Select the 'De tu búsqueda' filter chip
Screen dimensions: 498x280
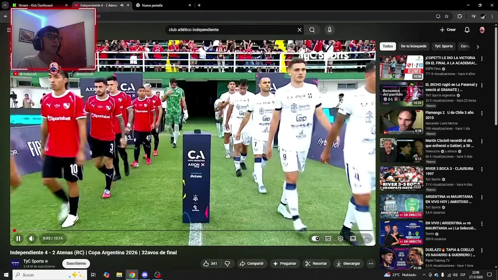point(414,46)
